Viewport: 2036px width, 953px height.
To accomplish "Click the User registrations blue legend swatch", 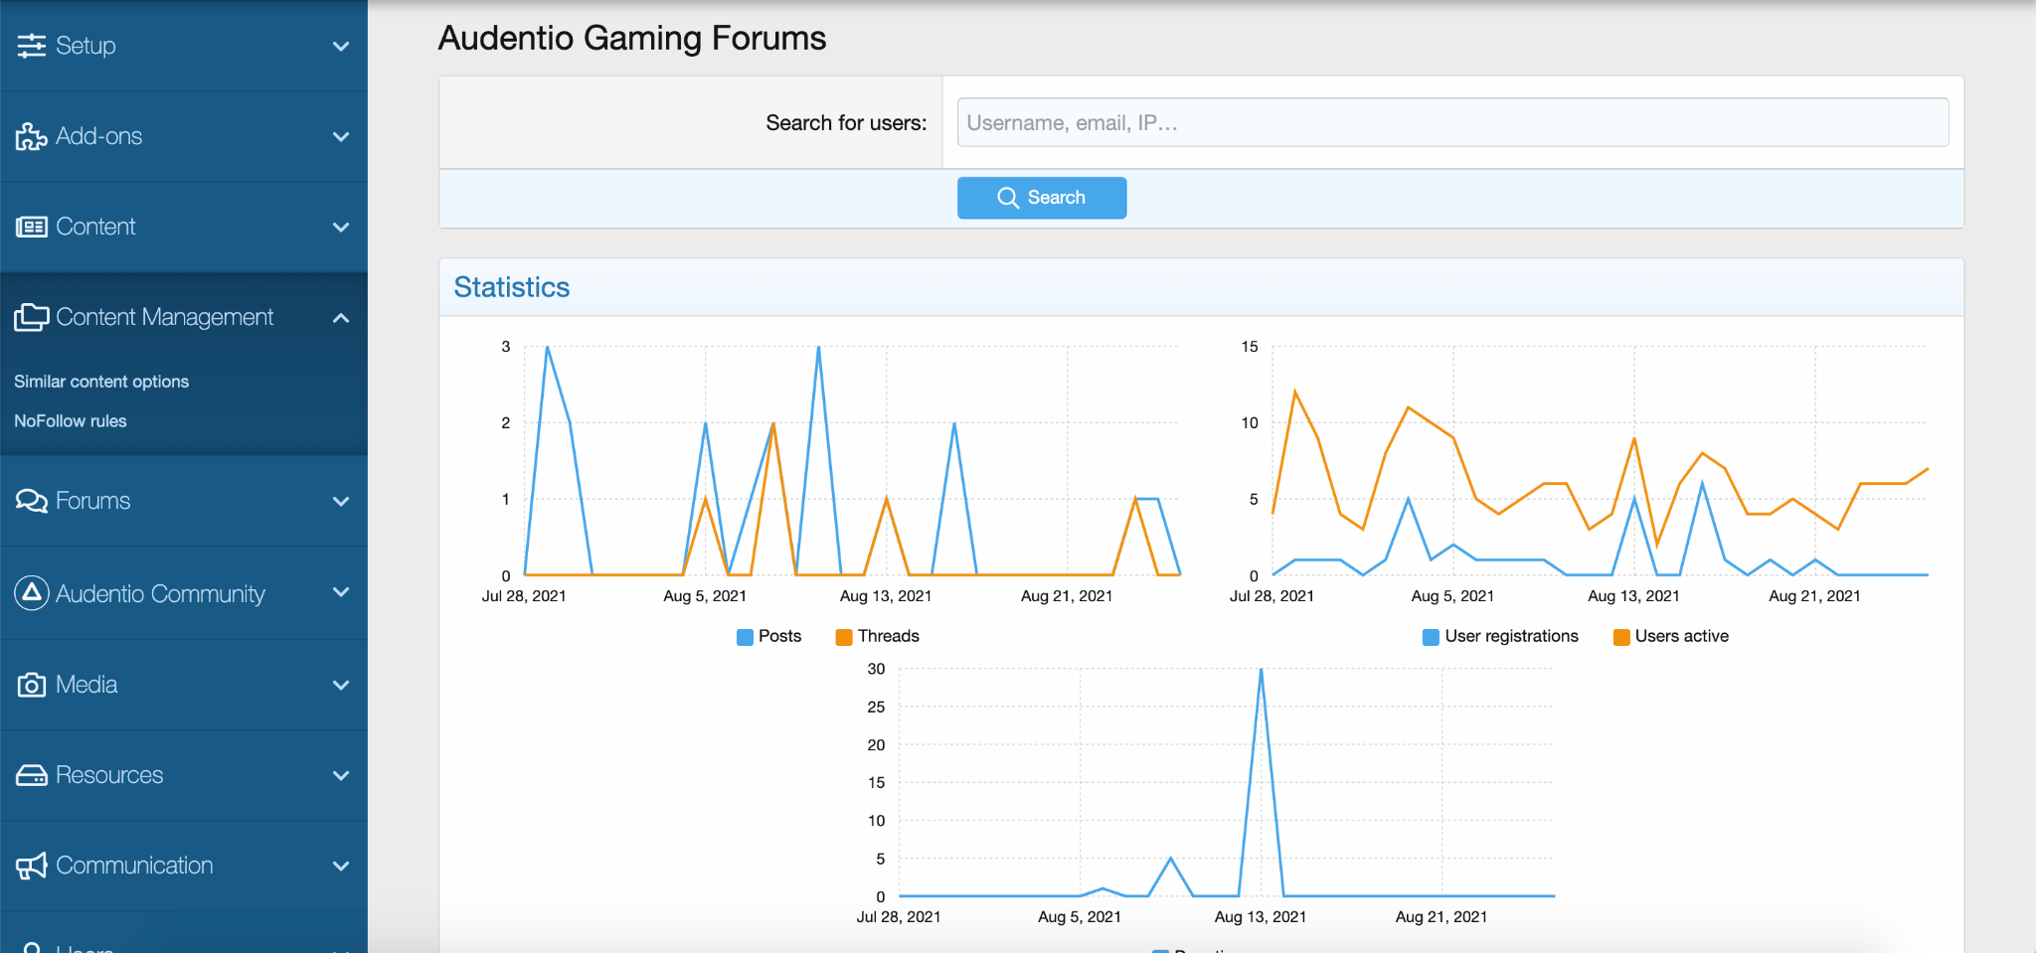I will pyautogui.click(x=1431, y=637).
